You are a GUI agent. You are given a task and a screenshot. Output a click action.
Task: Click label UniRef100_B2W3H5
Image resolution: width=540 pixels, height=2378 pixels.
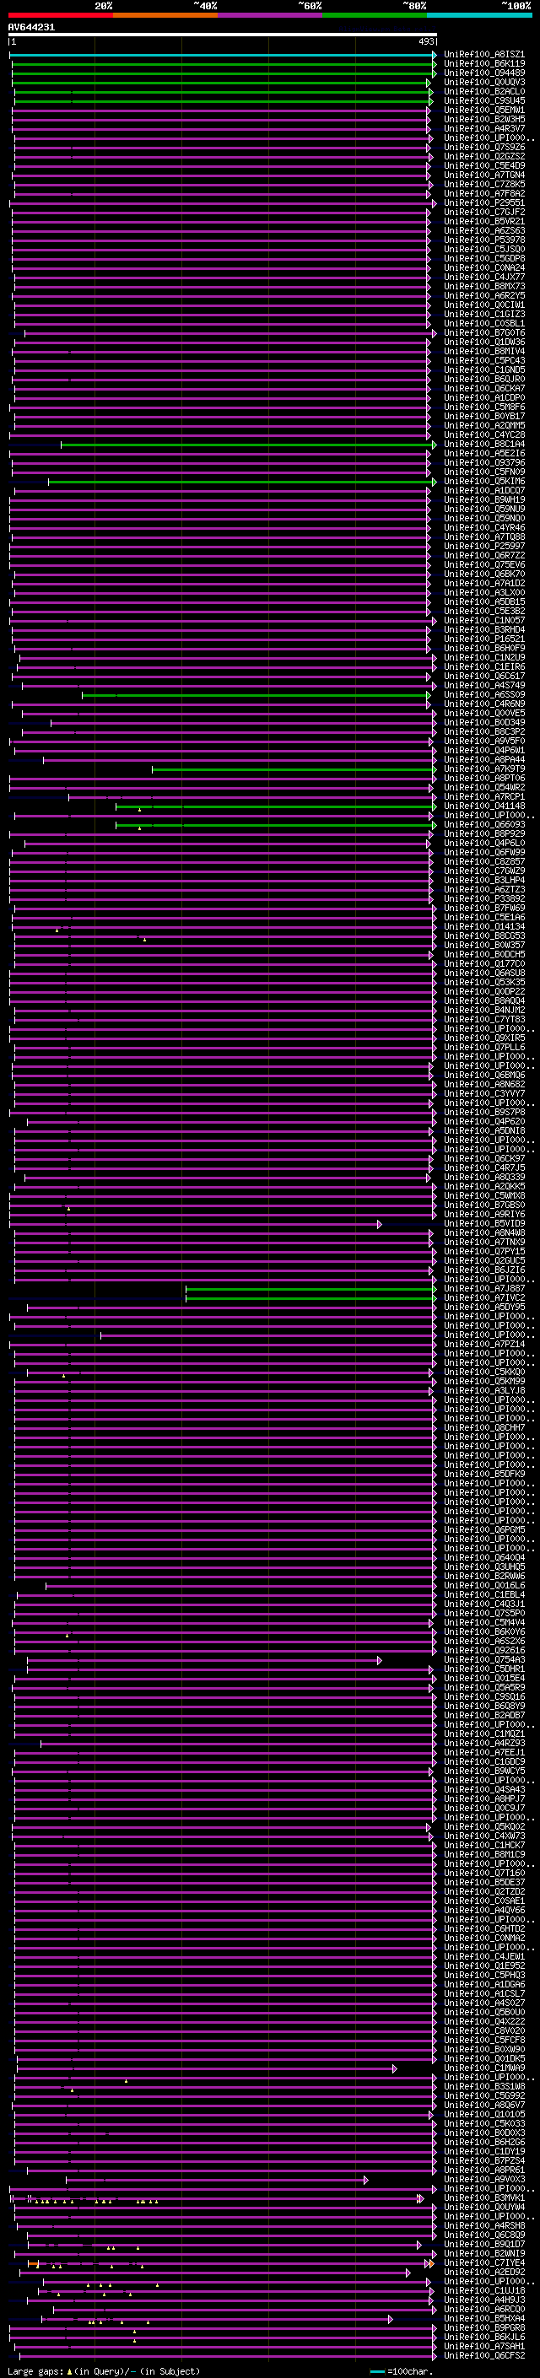click(x=483, y=119)
